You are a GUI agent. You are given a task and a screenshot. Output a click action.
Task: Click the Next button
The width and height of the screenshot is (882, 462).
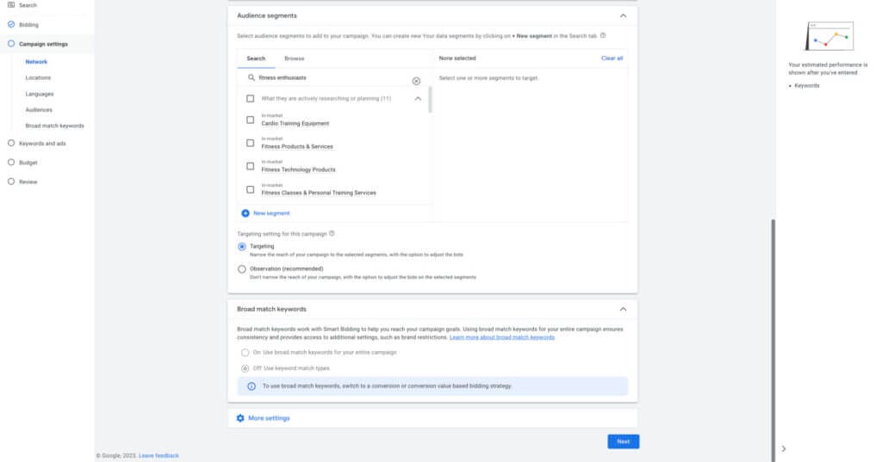(624, 441)
